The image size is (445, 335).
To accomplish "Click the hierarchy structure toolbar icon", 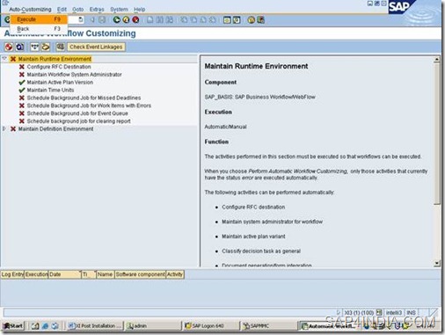I will click(x=34, y=47).
